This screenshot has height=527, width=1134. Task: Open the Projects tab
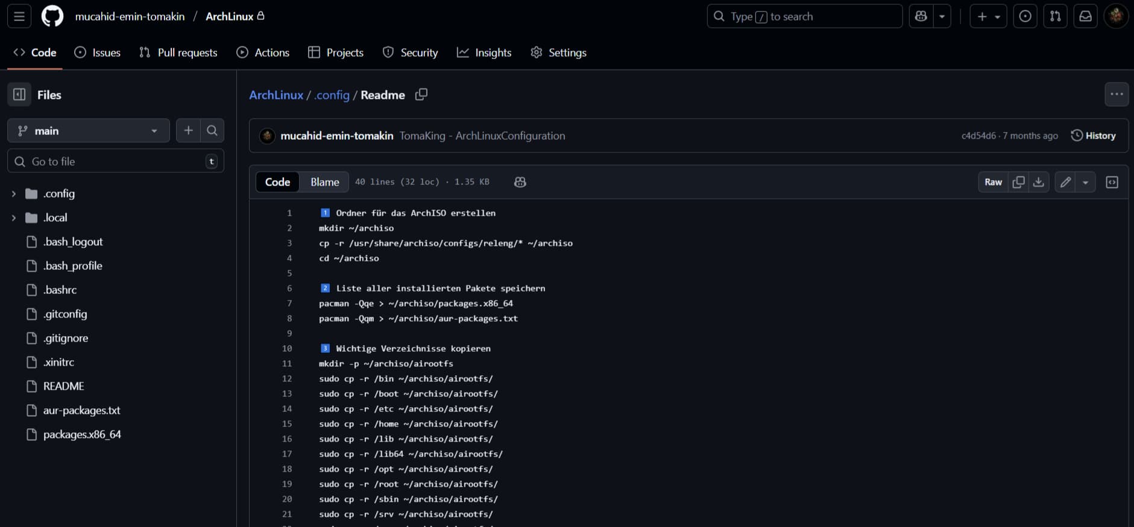336,52
